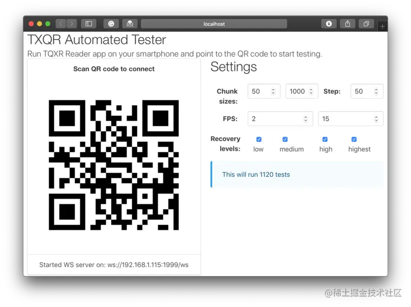Uncheck the highest recovery level
This screenshot has width=411, height=307.
pos(354,139)
